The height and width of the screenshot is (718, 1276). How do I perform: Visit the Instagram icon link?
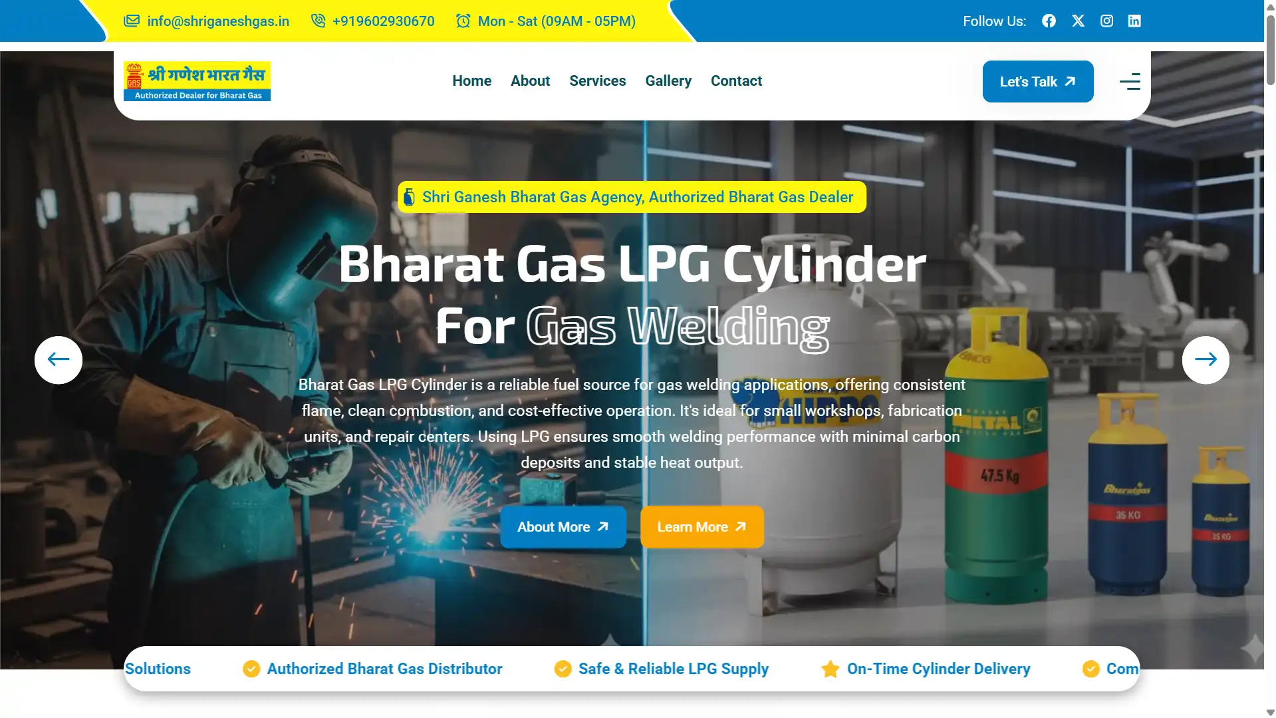(x=1106, y=21)
